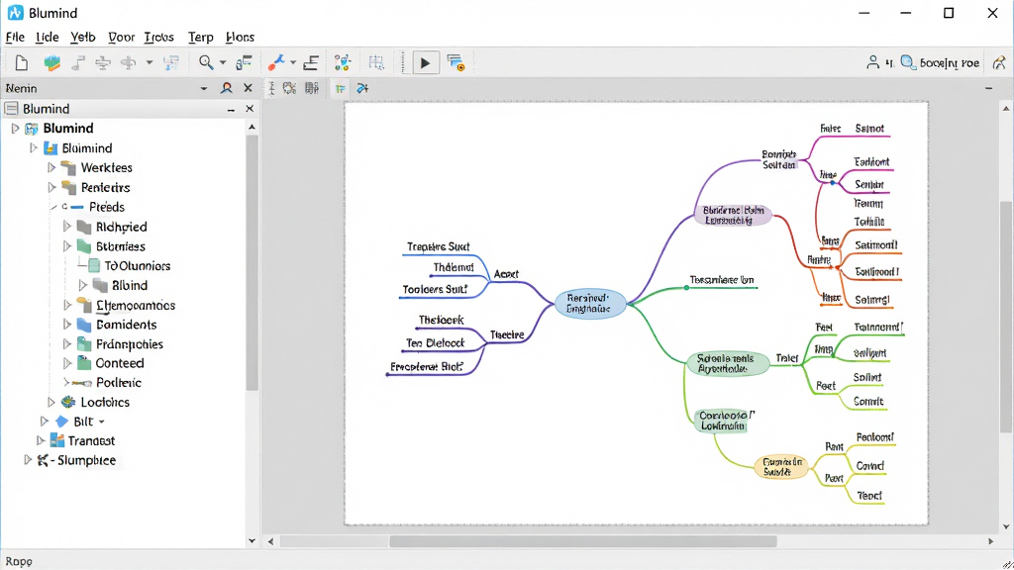Expand the Werktees folder

point(51,167)
